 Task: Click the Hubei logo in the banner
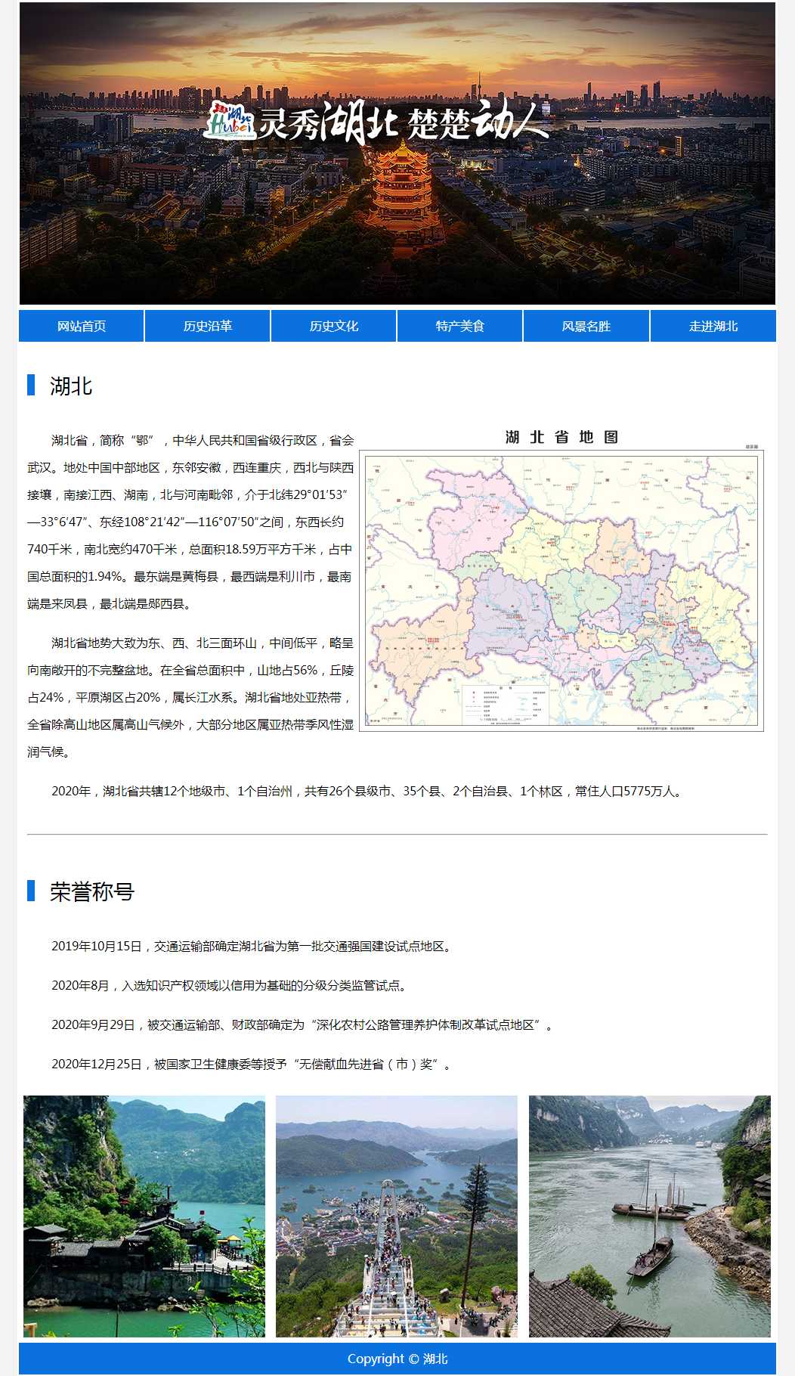click(x=230, y=122)
